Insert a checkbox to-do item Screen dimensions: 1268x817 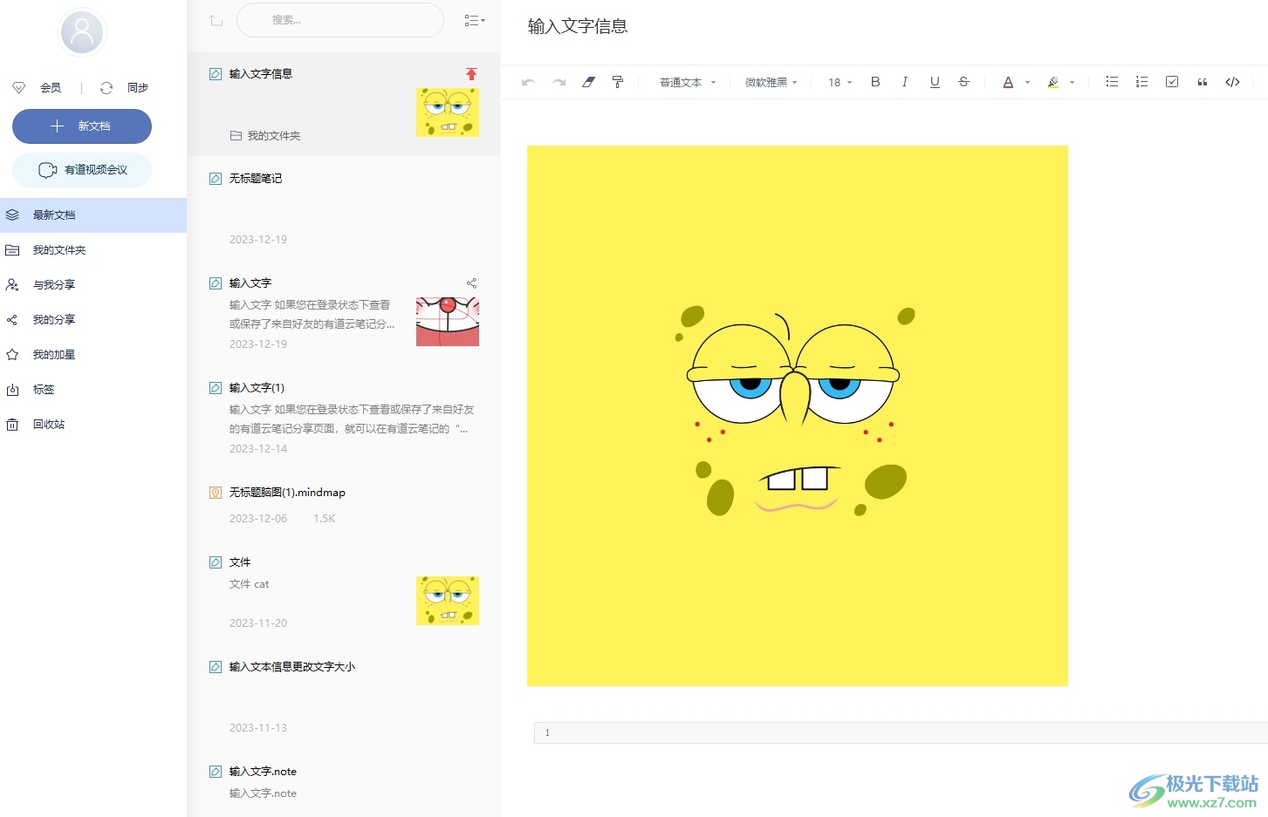1172,82
